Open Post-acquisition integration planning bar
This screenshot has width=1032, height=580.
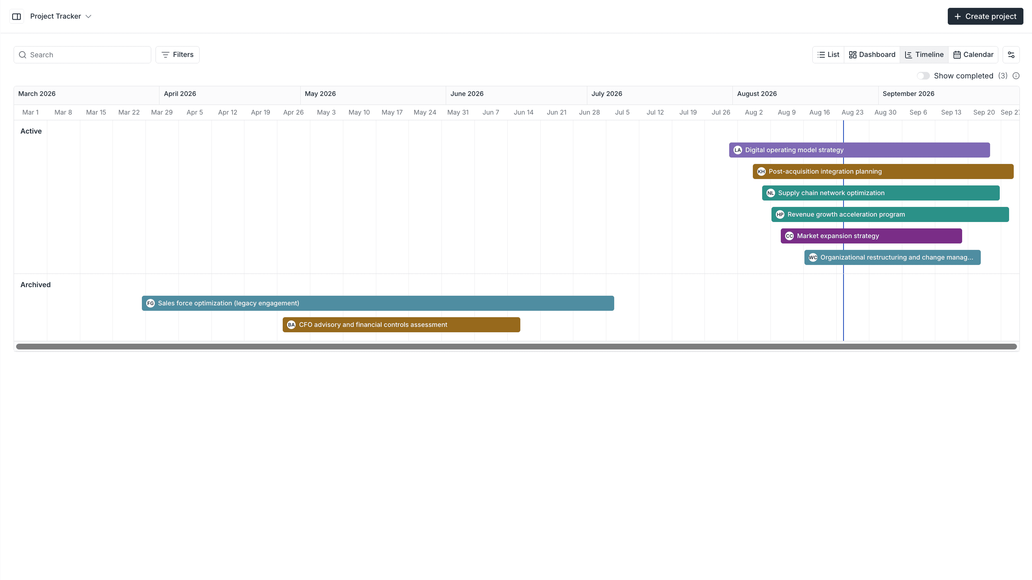(883, 172)
